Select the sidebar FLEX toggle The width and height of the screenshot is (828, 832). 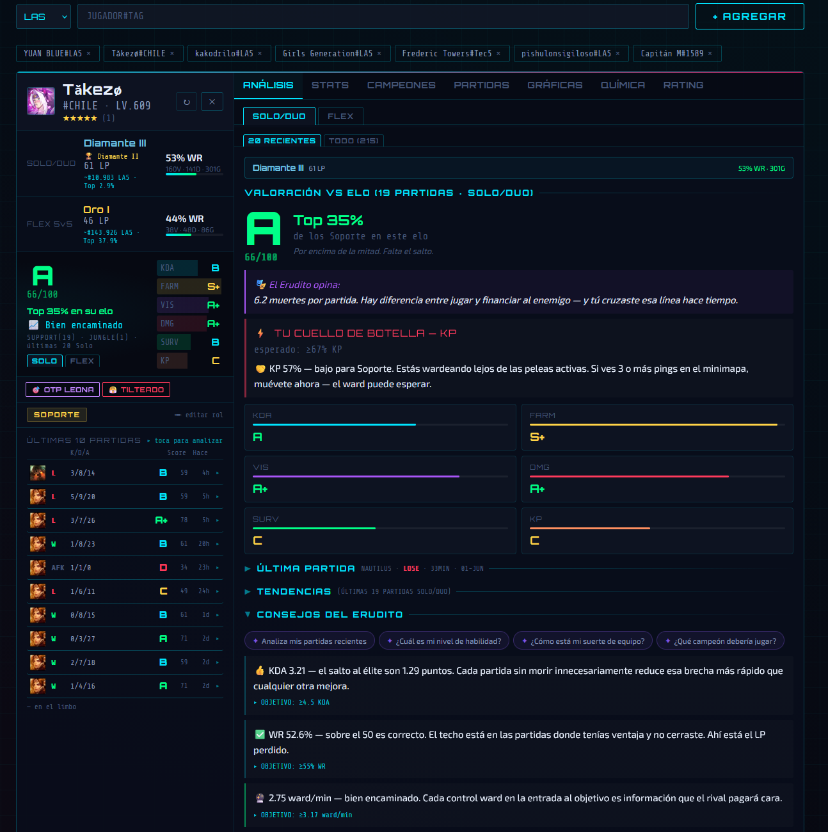pyautogui.click(x=82, y=361)
